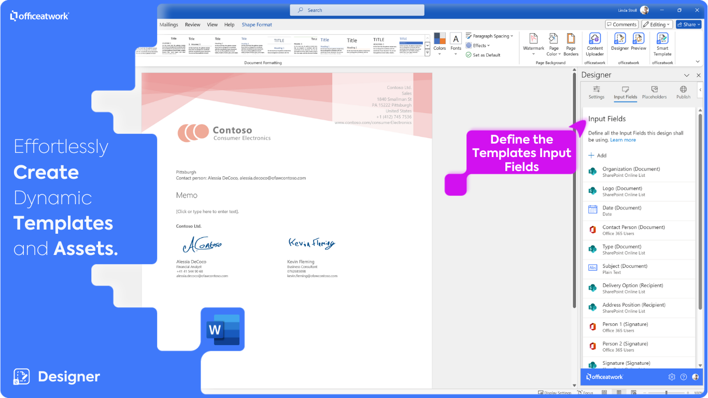Open help icon in Designer pane footer

684,377
